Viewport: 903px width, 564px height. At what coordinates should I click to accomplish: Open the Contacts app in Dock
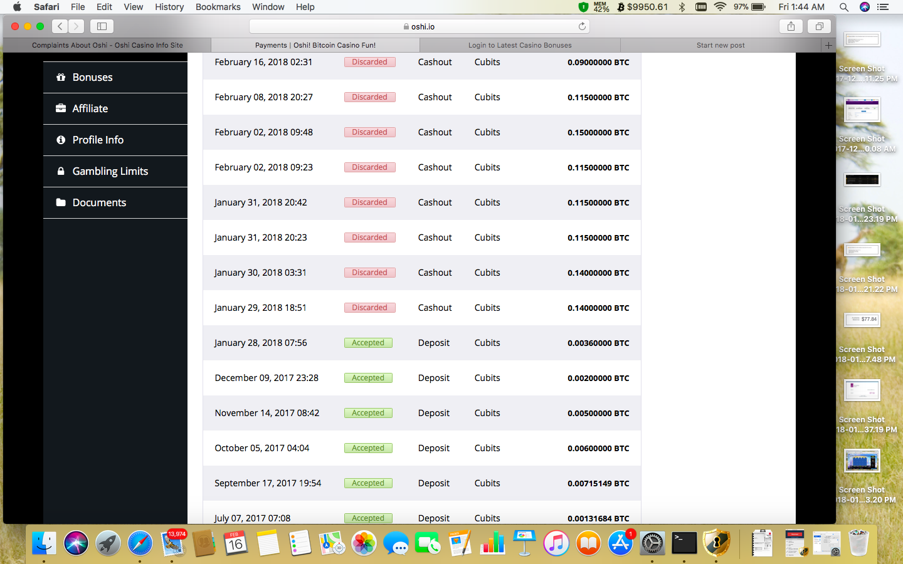(x=204, y=543)
